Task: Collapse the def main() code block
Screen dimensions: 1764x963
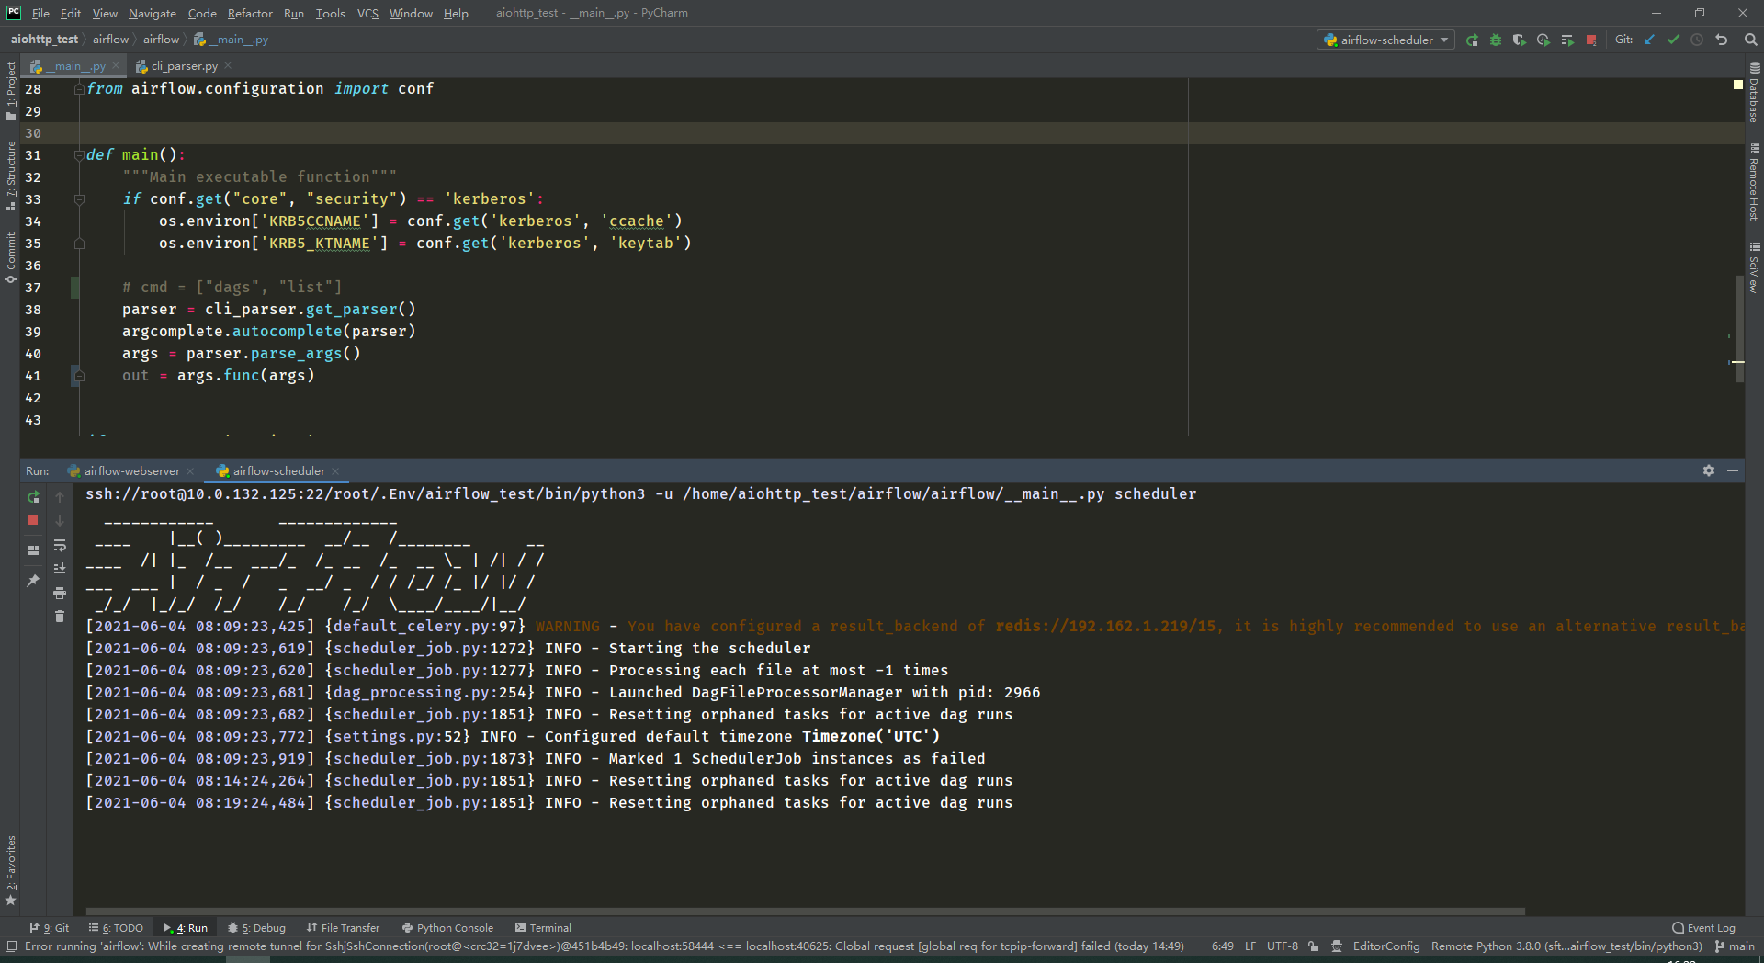Action: click(x=79, y=155)
